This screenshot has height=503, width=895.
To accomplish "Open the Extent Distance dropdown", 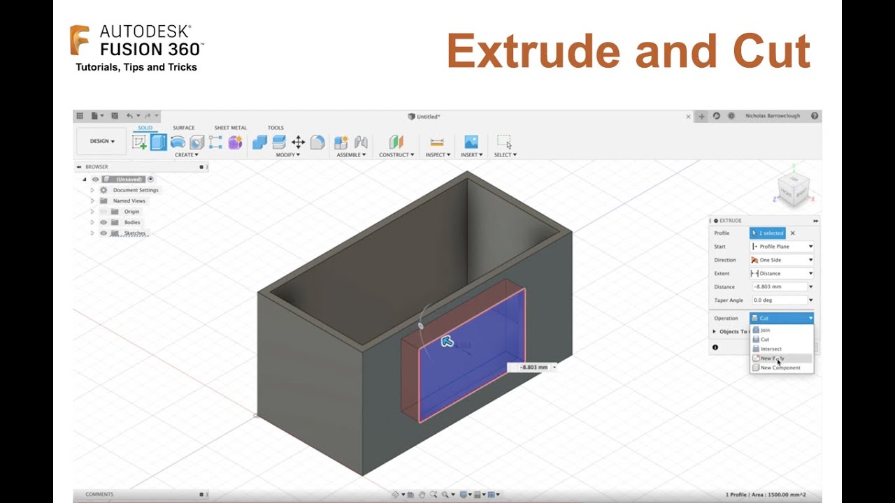I will click(x=782, y=273).
